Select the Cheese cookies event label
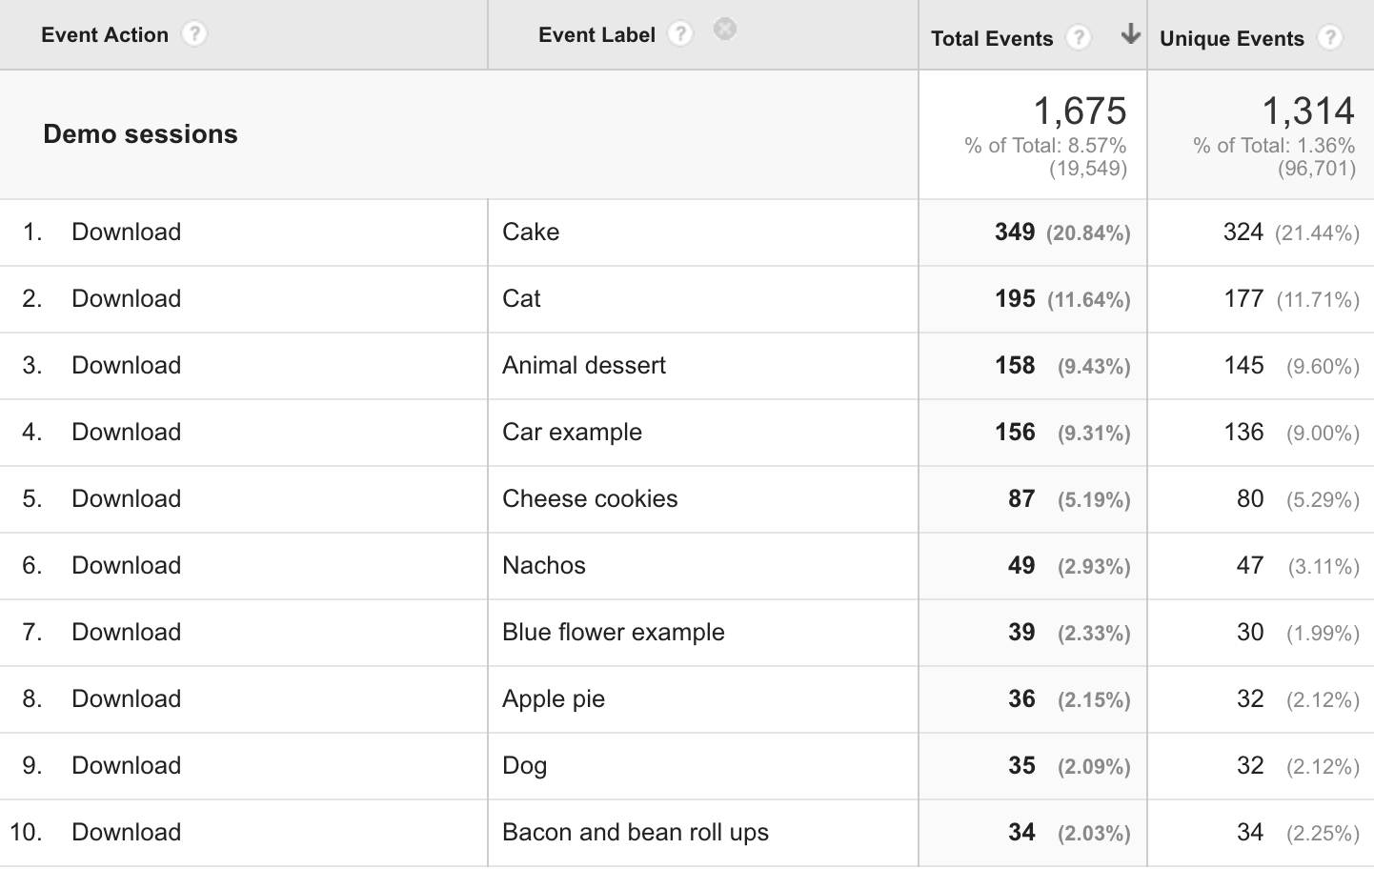Viewport: 1374px width, 869px height. [x=590, y=499]
